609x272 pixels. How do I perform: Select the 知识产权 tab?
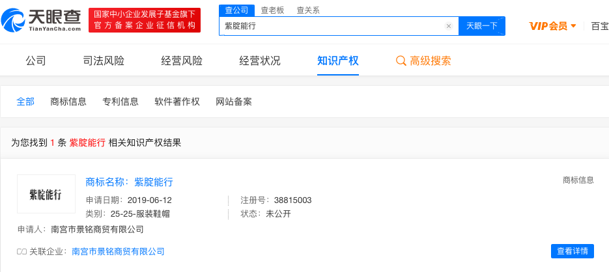(338, 61)
